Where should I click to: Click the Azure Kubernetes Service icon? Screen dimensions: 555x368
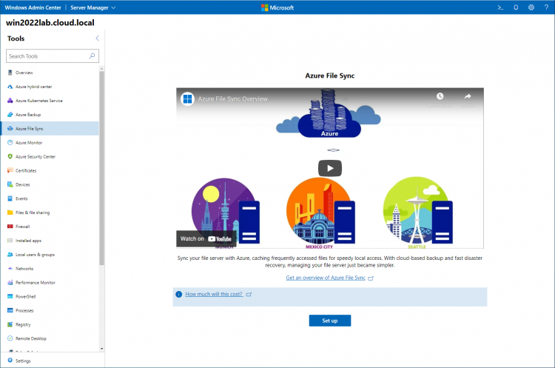[10, 101]
